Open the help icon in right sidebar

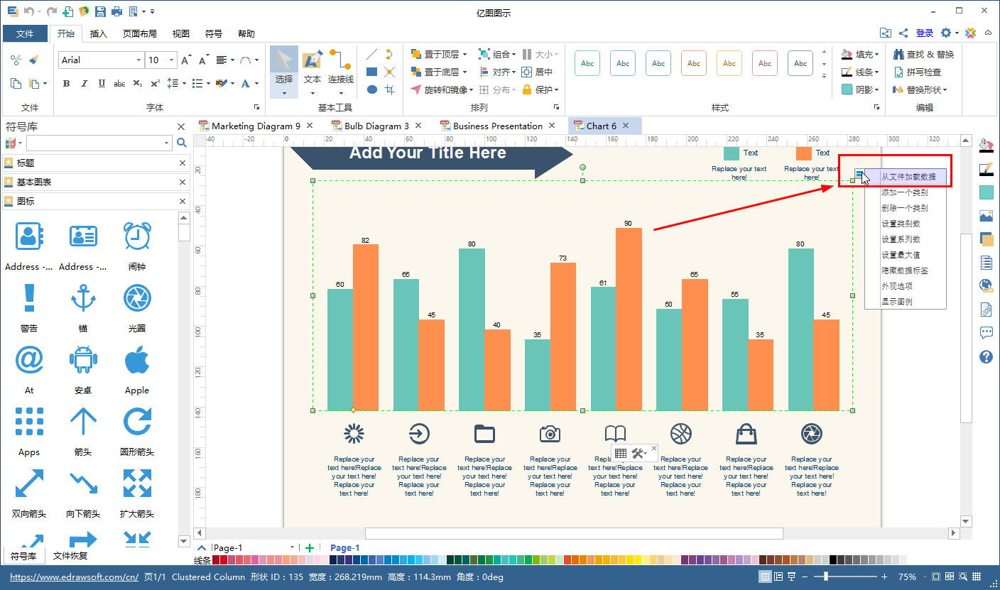(x=986, y=356)
